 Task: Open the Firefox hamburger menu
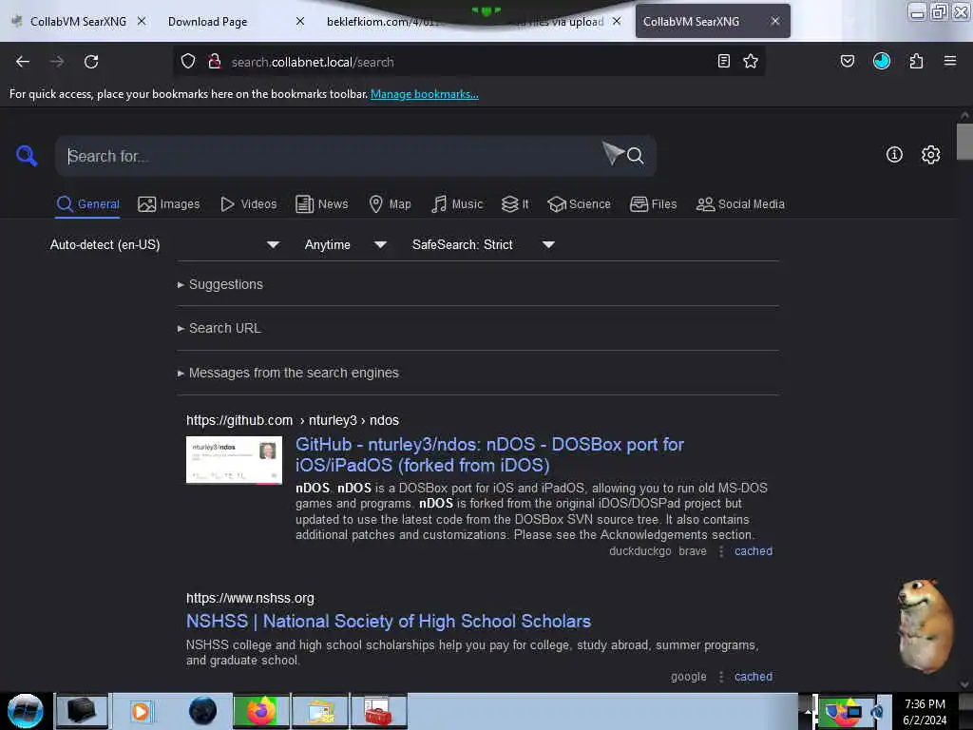coord(949,61)
